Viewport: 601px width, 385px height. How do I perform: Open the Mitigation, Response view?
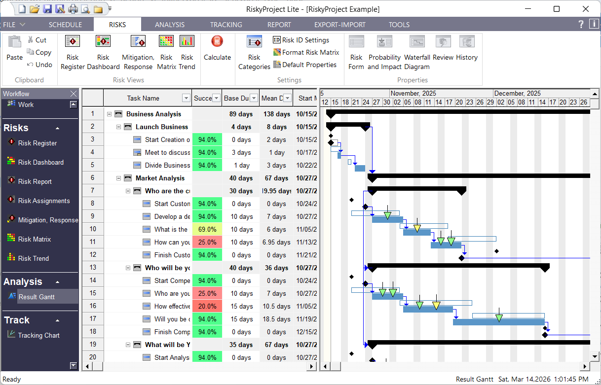click(138, 51)
